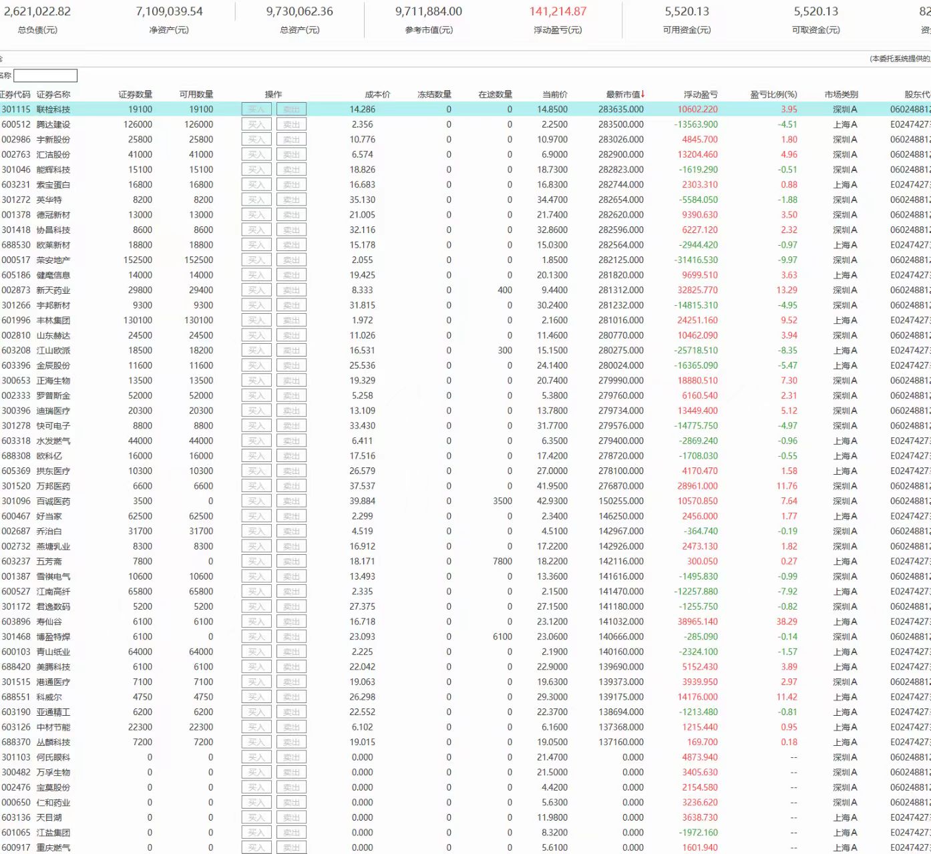Click 买入 button for 科威尔 row
931x854 pixels.
coord(256,697)
